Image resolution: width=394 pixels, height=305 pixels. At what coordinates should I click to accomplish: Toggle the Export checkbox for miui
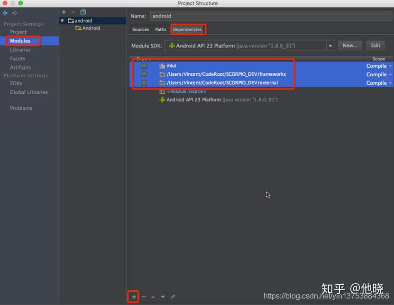(144, 65)
